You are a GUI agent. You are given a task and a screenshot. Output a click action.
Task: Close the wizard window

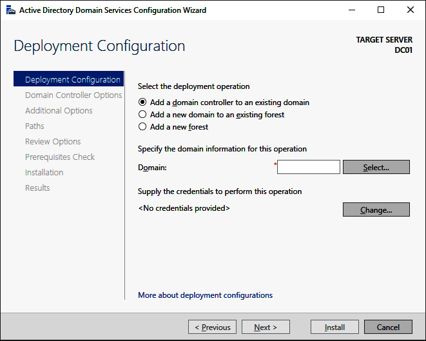[x=411, y=10]
